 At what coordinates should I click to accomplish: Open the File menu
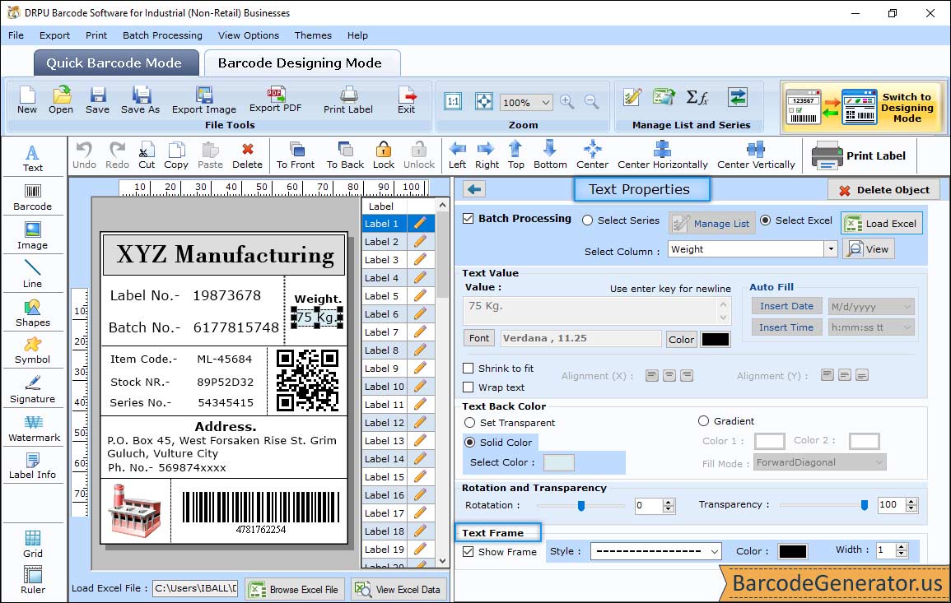[x=16, y=35]
